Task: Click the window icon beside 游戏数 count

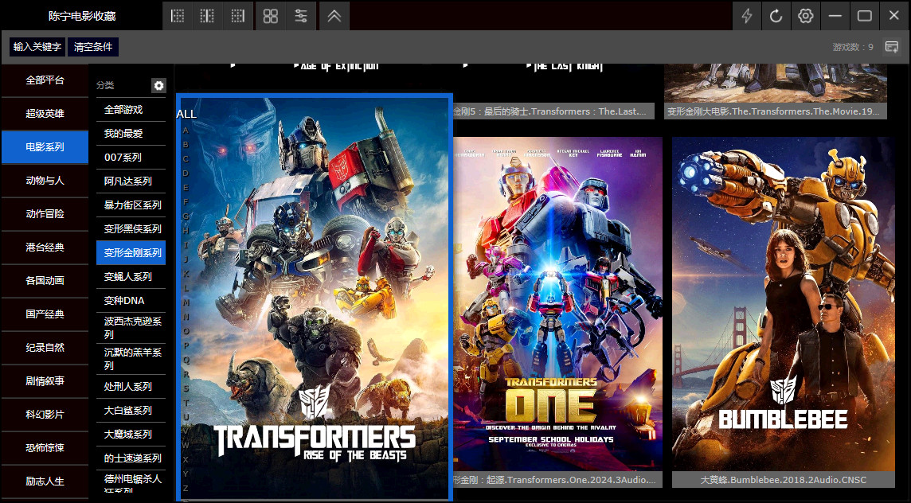Action: point(892,47)
